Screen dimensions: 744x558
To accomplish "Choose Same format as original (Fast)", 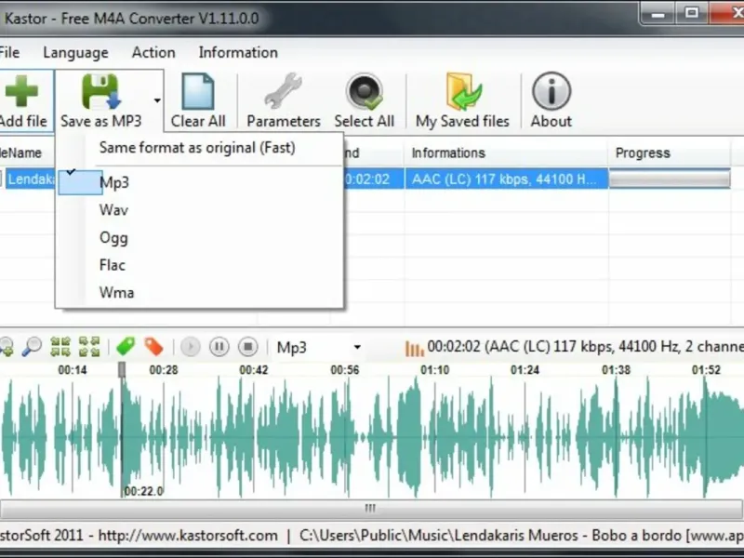I will pyautogui.click(x=199, y=148).
